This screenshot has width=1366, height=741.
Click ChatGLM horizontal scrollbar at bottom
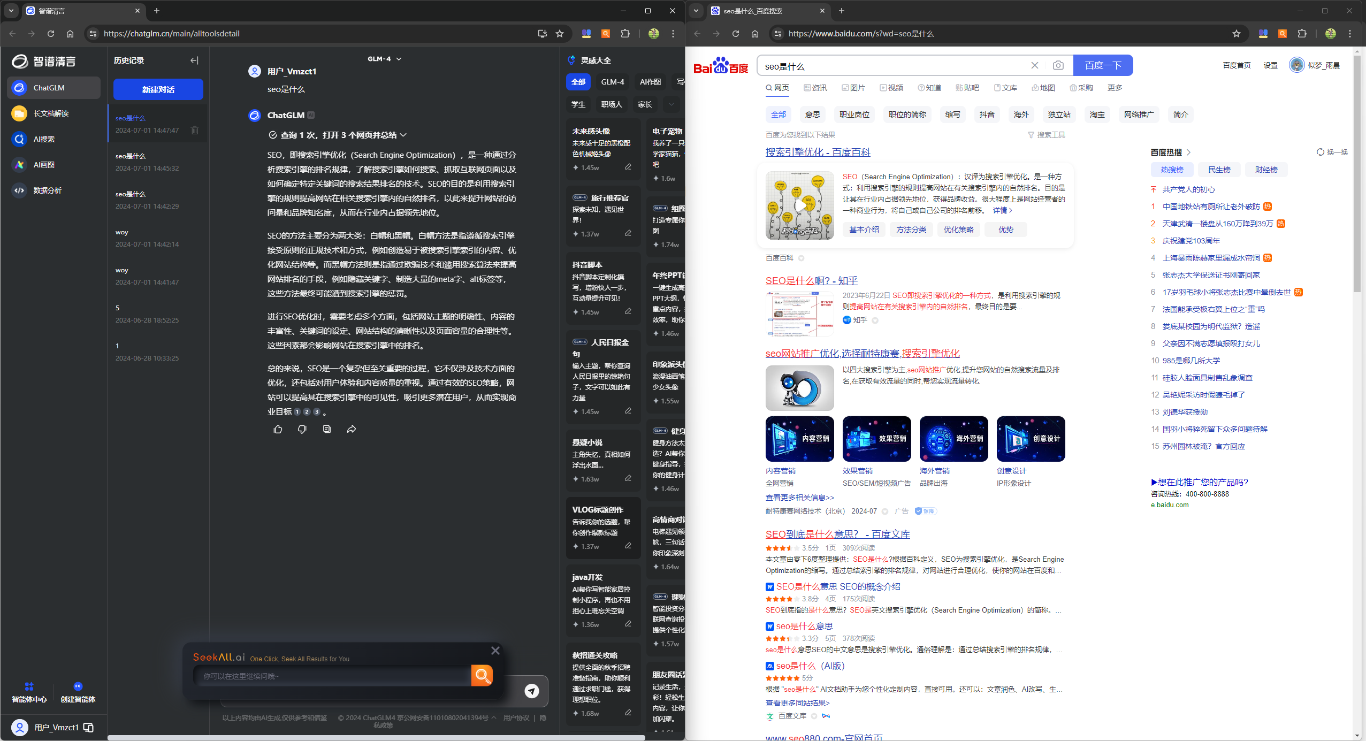[x=376, y=738]
